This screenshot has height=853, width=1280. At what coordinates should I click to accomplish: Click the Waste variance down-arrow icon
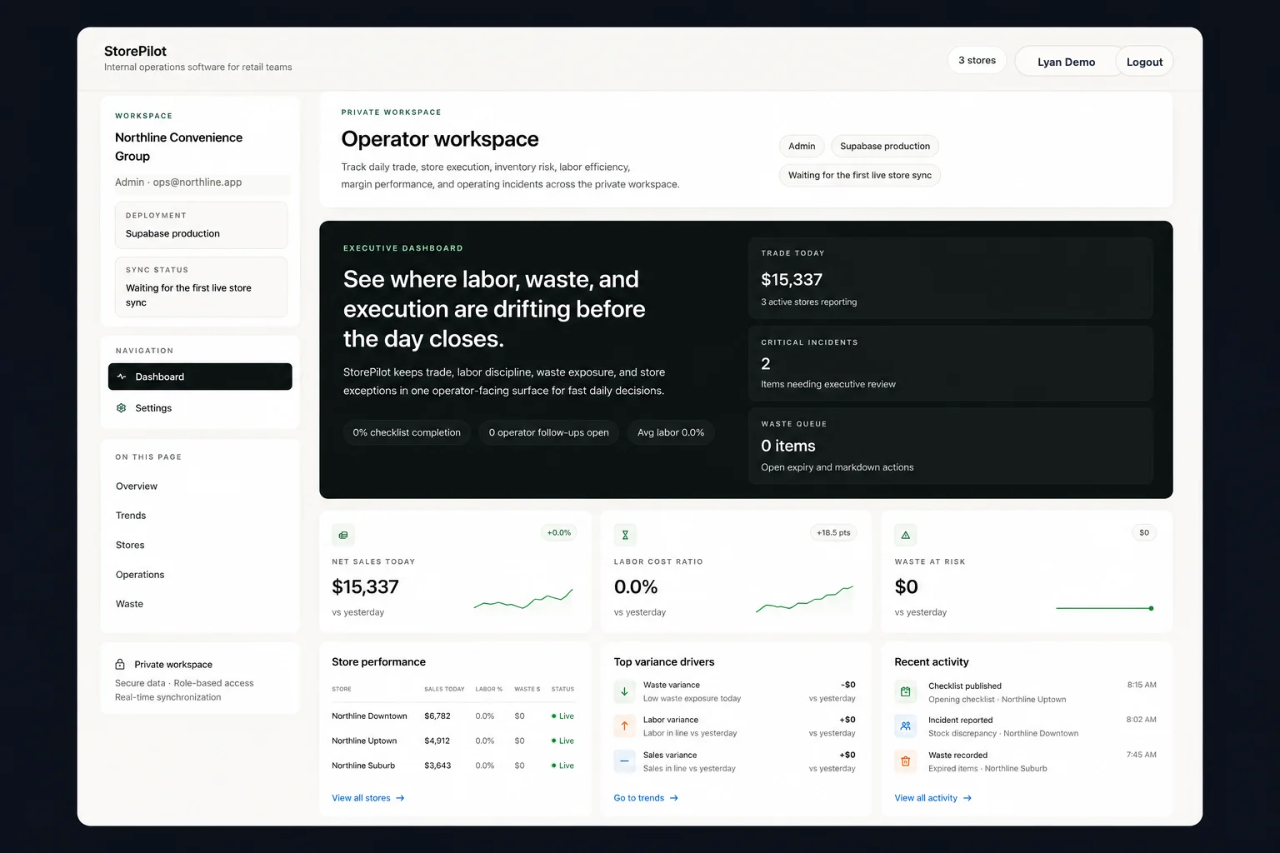coord(624,691)
